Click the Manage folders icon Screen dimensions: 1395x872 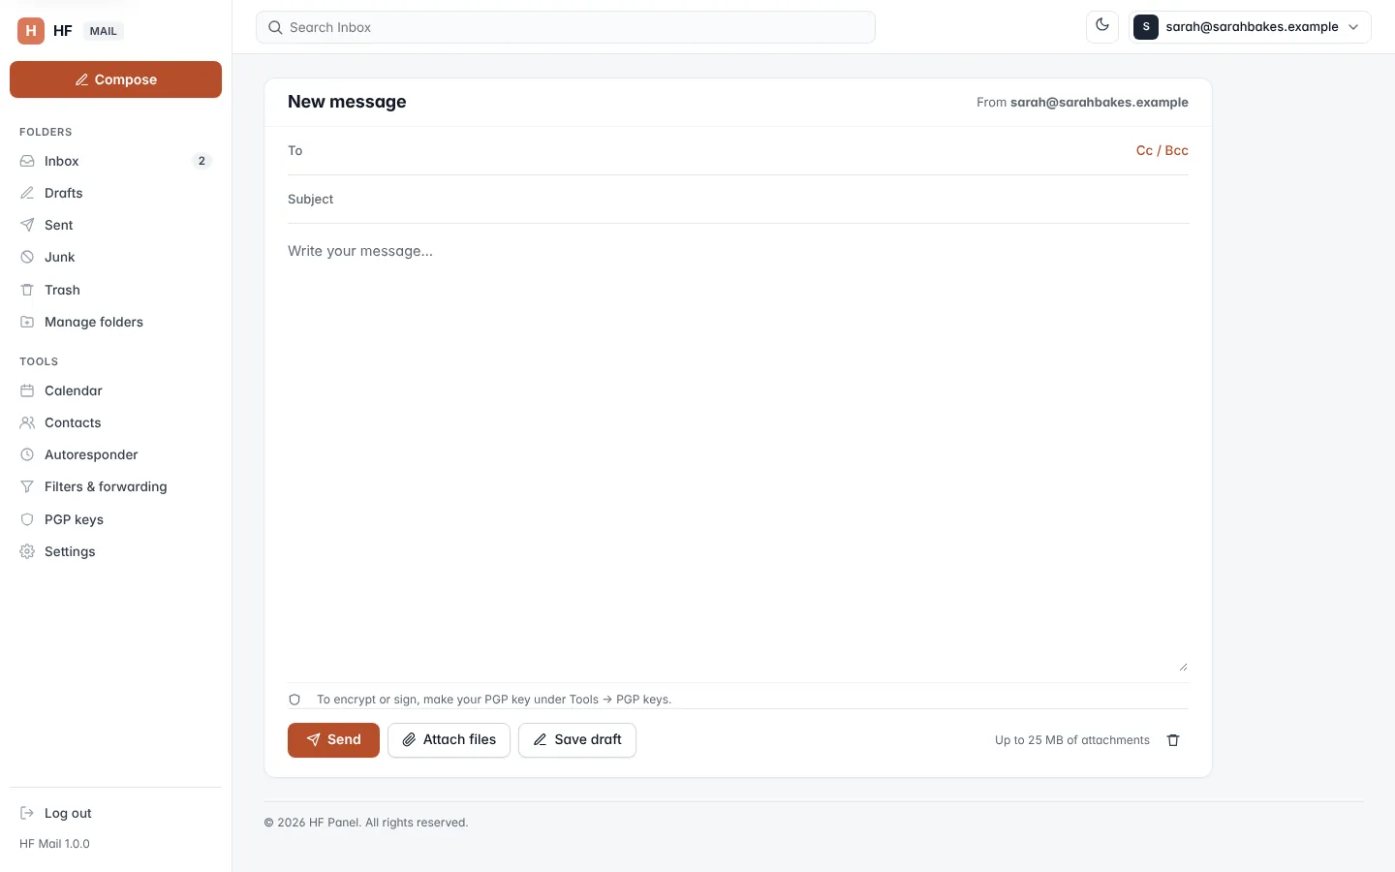pos(27,322)
